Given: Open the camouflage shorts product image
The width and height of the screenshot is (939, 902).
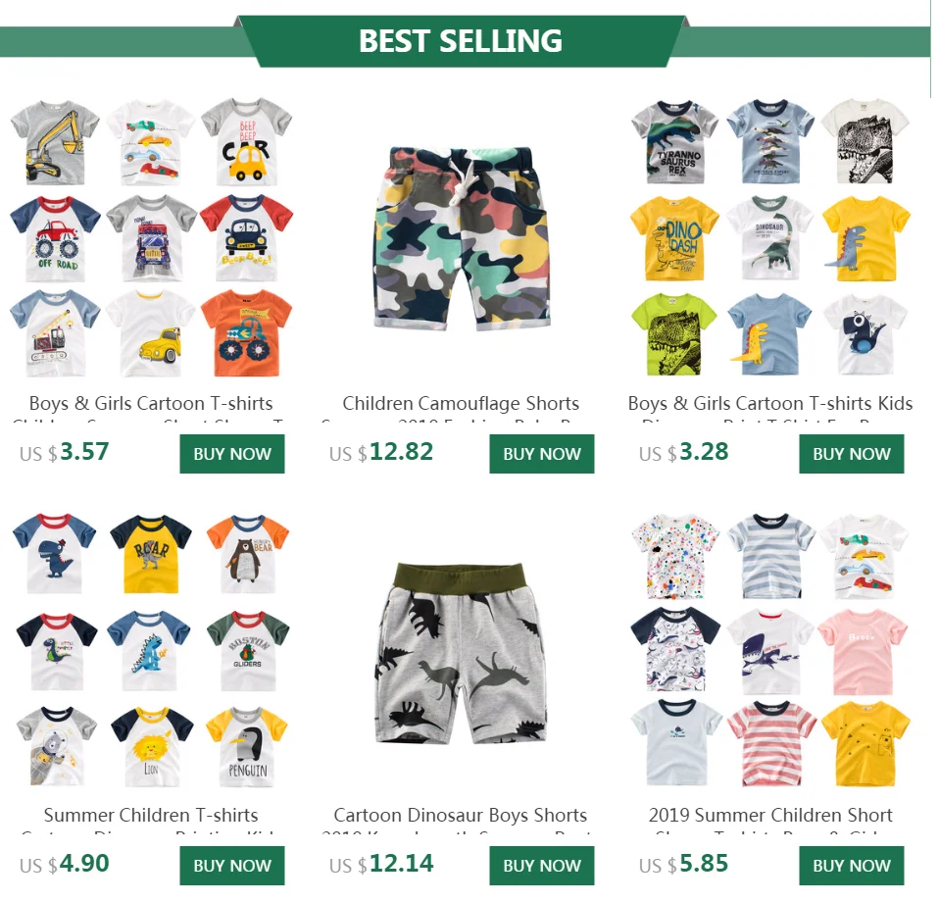Looking at the screenshot, I should pyautogui.click(x=462, y=238).
